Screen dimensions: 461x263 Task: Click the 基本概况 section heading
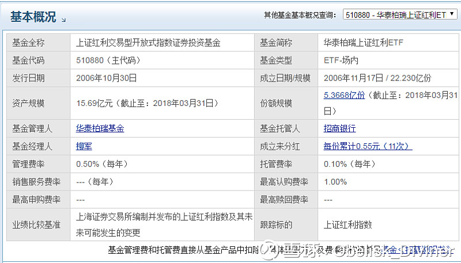33,17
